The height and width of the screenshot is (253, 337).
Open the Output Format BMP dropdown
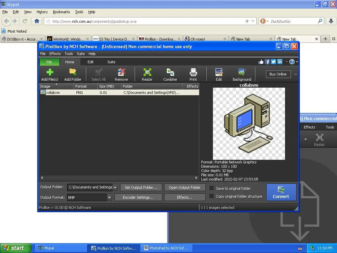pos(109,198)
